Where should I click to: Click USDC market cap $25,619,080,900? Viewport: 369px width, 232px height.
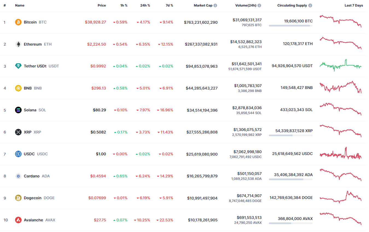click(x=202, y=154)
